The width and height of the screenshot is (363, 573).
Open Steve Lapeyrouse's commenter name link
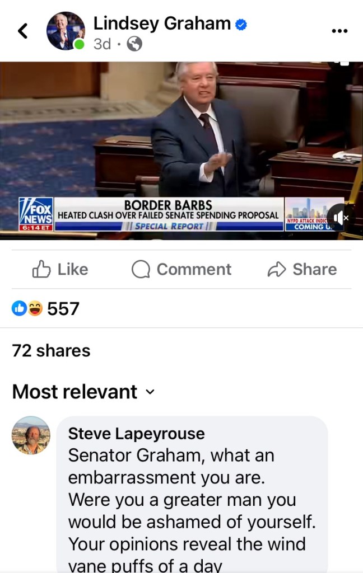pyautogui.click(x=137, y=434)
